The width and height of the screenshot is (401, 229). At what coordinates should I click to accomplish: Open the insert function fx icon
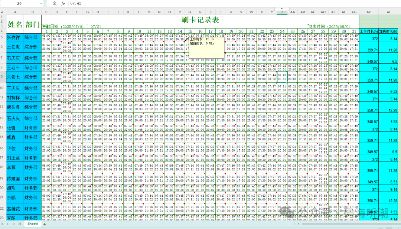click(63, 3)
